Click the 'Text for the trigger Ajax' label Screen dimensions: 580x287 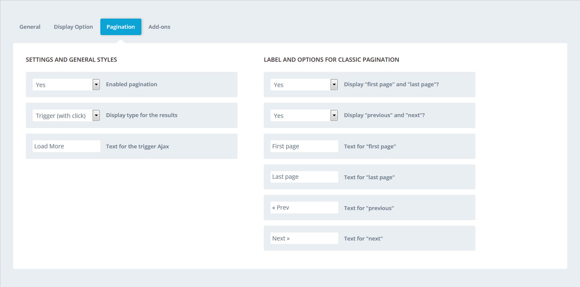pyautogui.click(x=138, y=146)
